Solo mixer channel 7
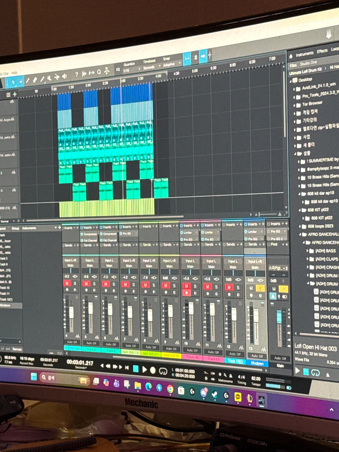 [x=134, y=285]
